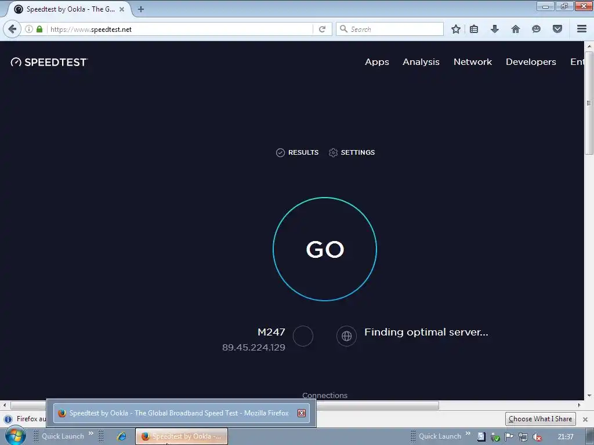Click the vertical scrollbar thumb
This screenshot has width=594, height=445.
tap(589, 102)
